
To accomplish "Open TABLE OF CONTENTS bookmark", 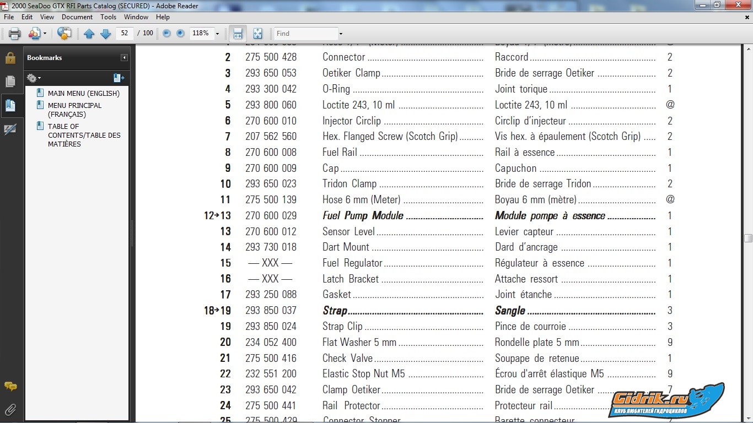I will pyautogui.click(x=84, y=135).
